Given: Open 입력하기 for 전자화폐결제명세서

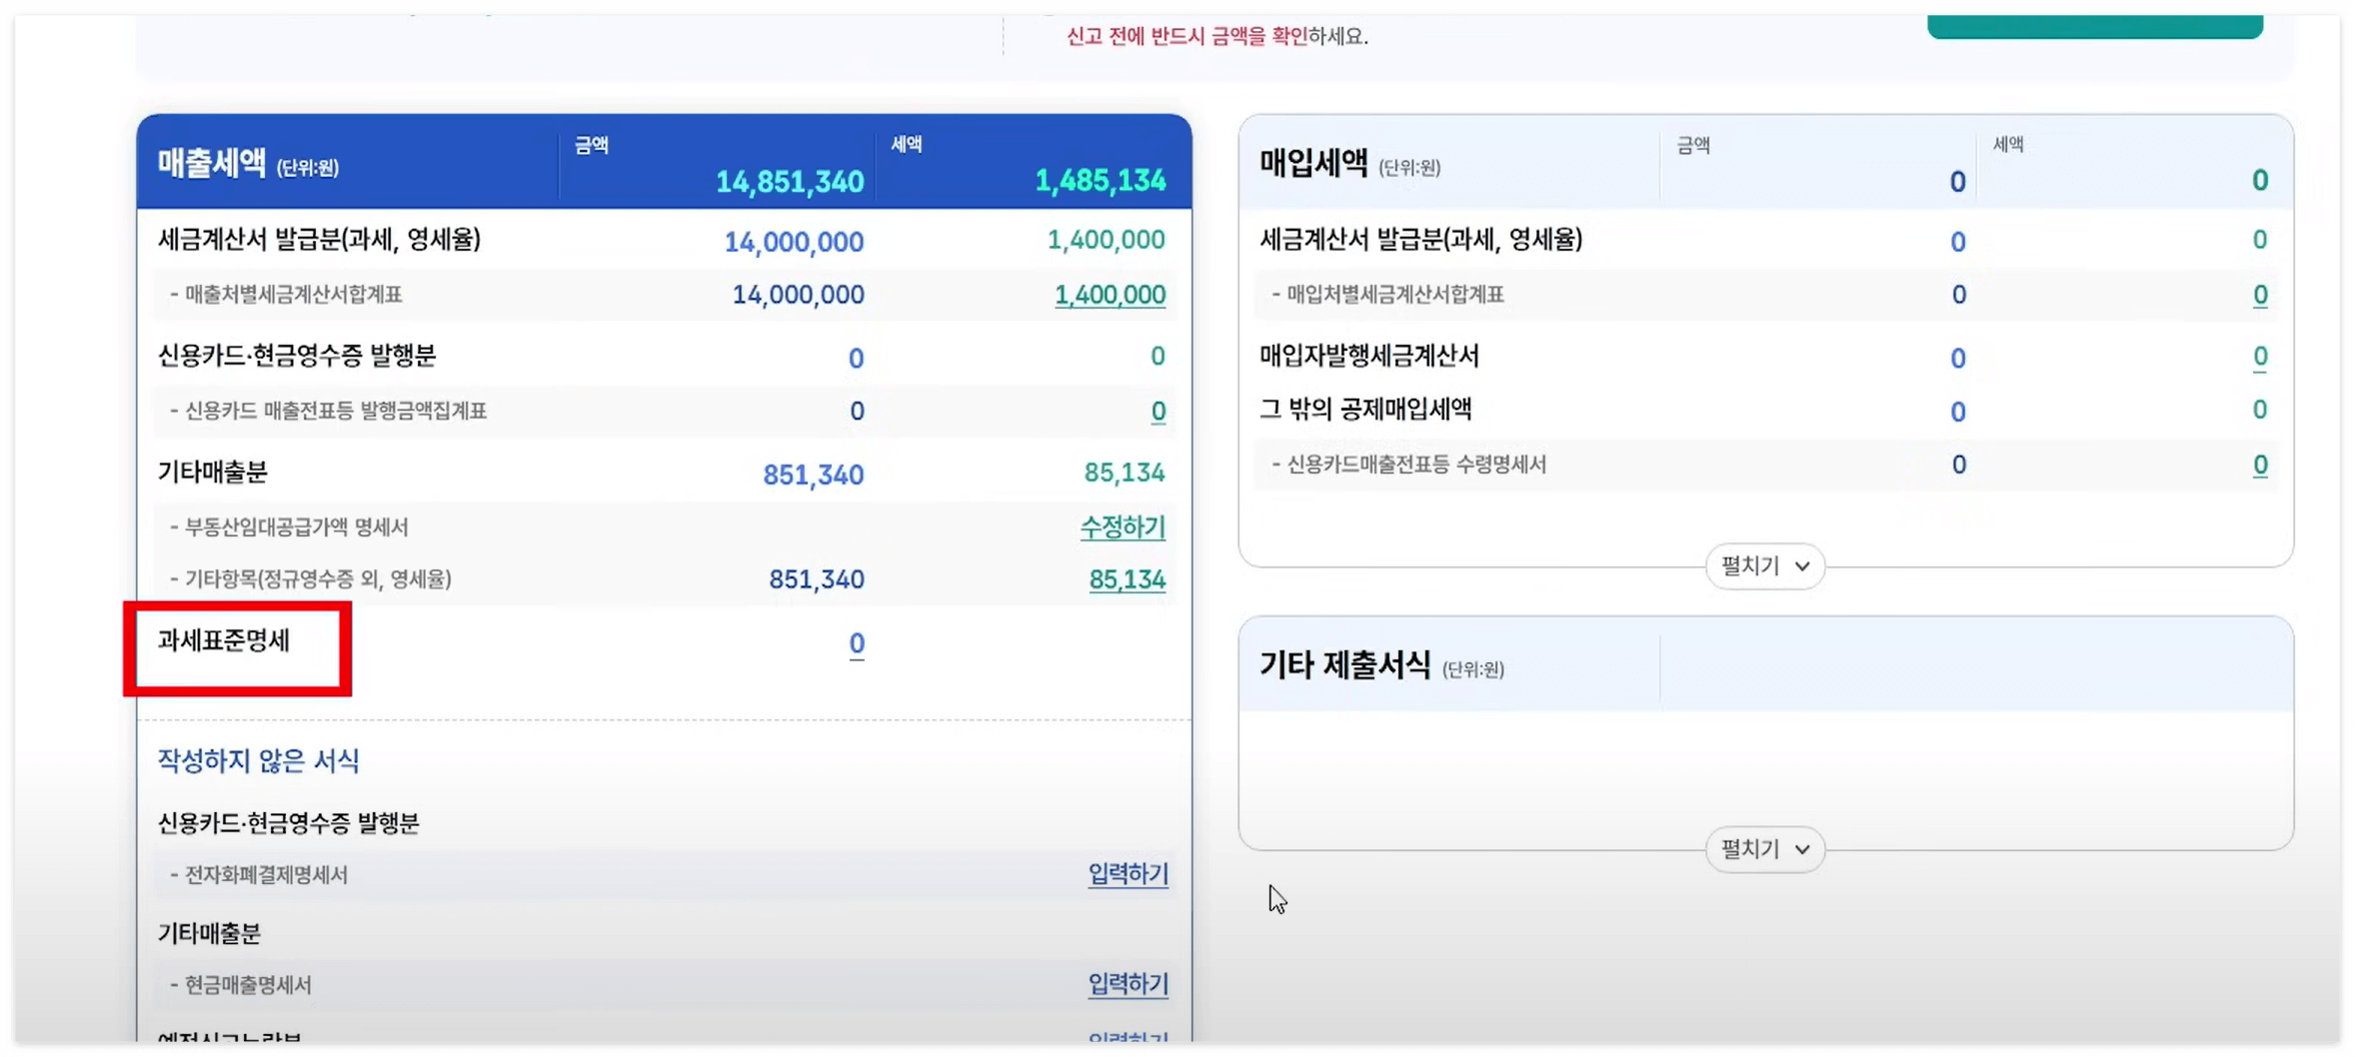Looking at the screenshot, I should click(x=1127, y=875).
